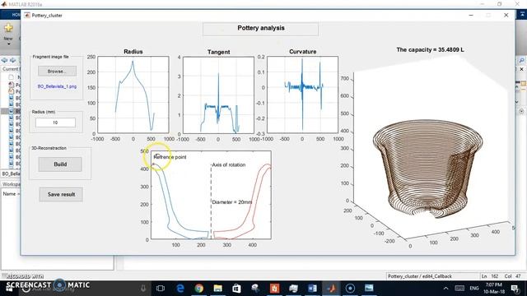The image size is (527, 296).
Task: Click the Reference point annotation
Action: 170,157
